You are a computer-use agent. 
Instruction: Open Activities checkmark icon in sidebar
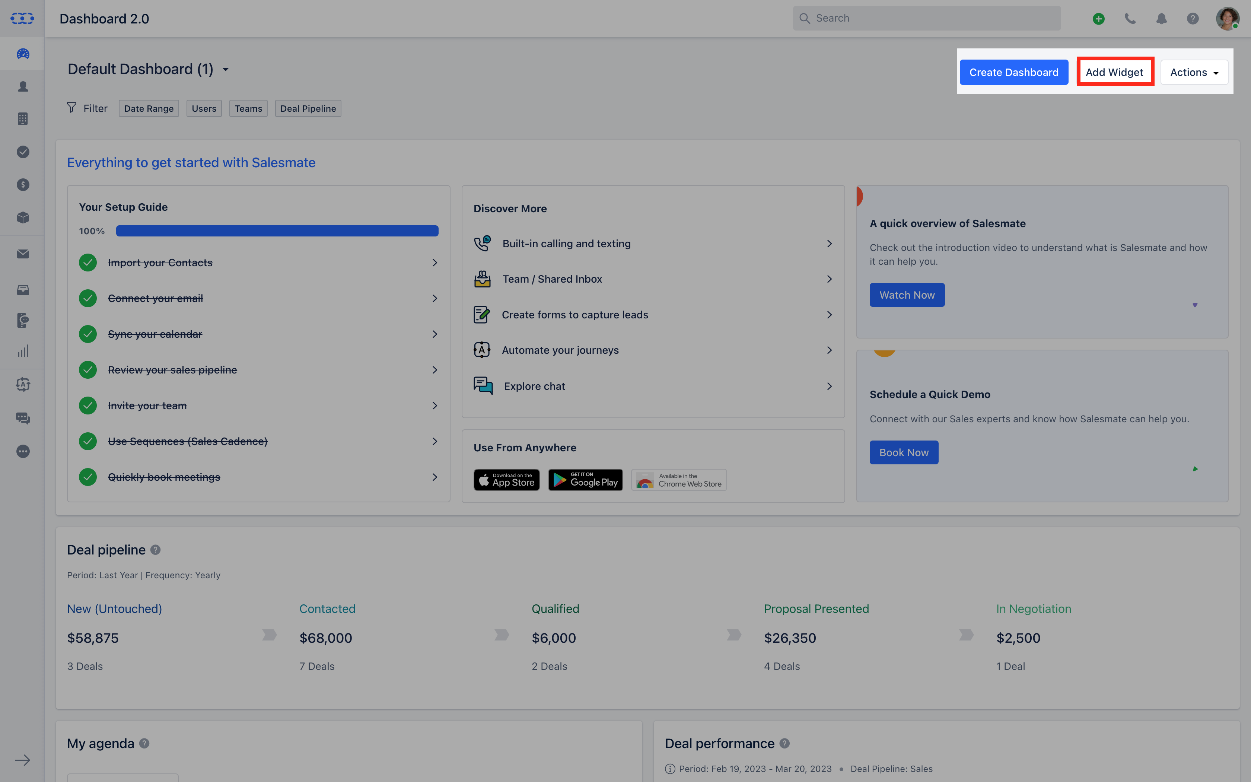23,152
